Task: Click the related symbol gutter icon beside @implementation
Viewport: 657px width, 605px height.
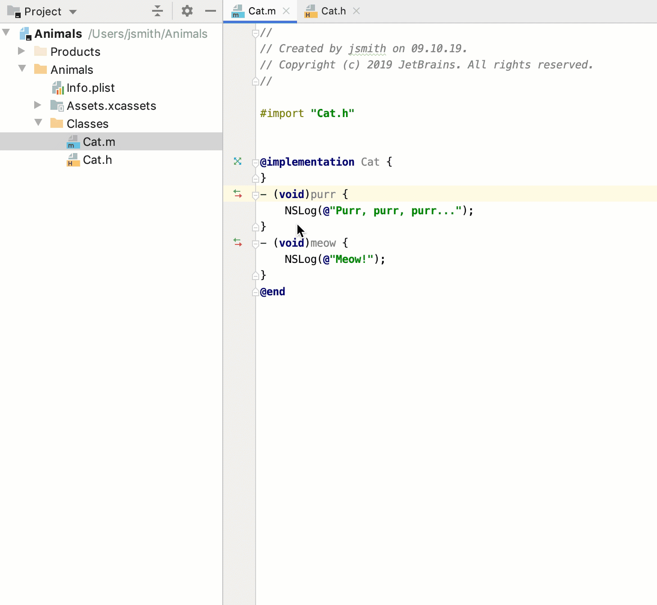Action: tap(238, 162)
